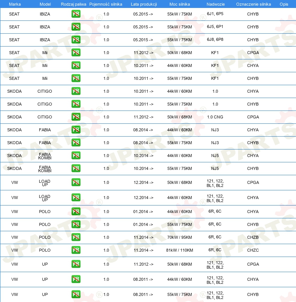Click fuel icon in SKODA FABIA NJ3 CHYA row
The width and height of the screenshot is (296, 302).
pos(76,130)
